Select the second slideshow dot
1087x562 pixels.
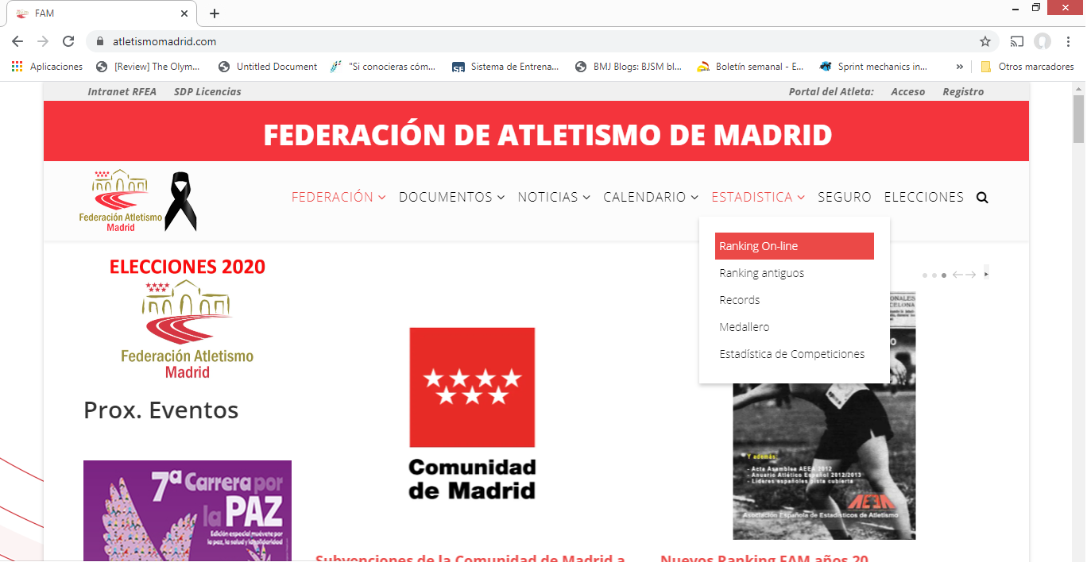click(x=934, y=275)
